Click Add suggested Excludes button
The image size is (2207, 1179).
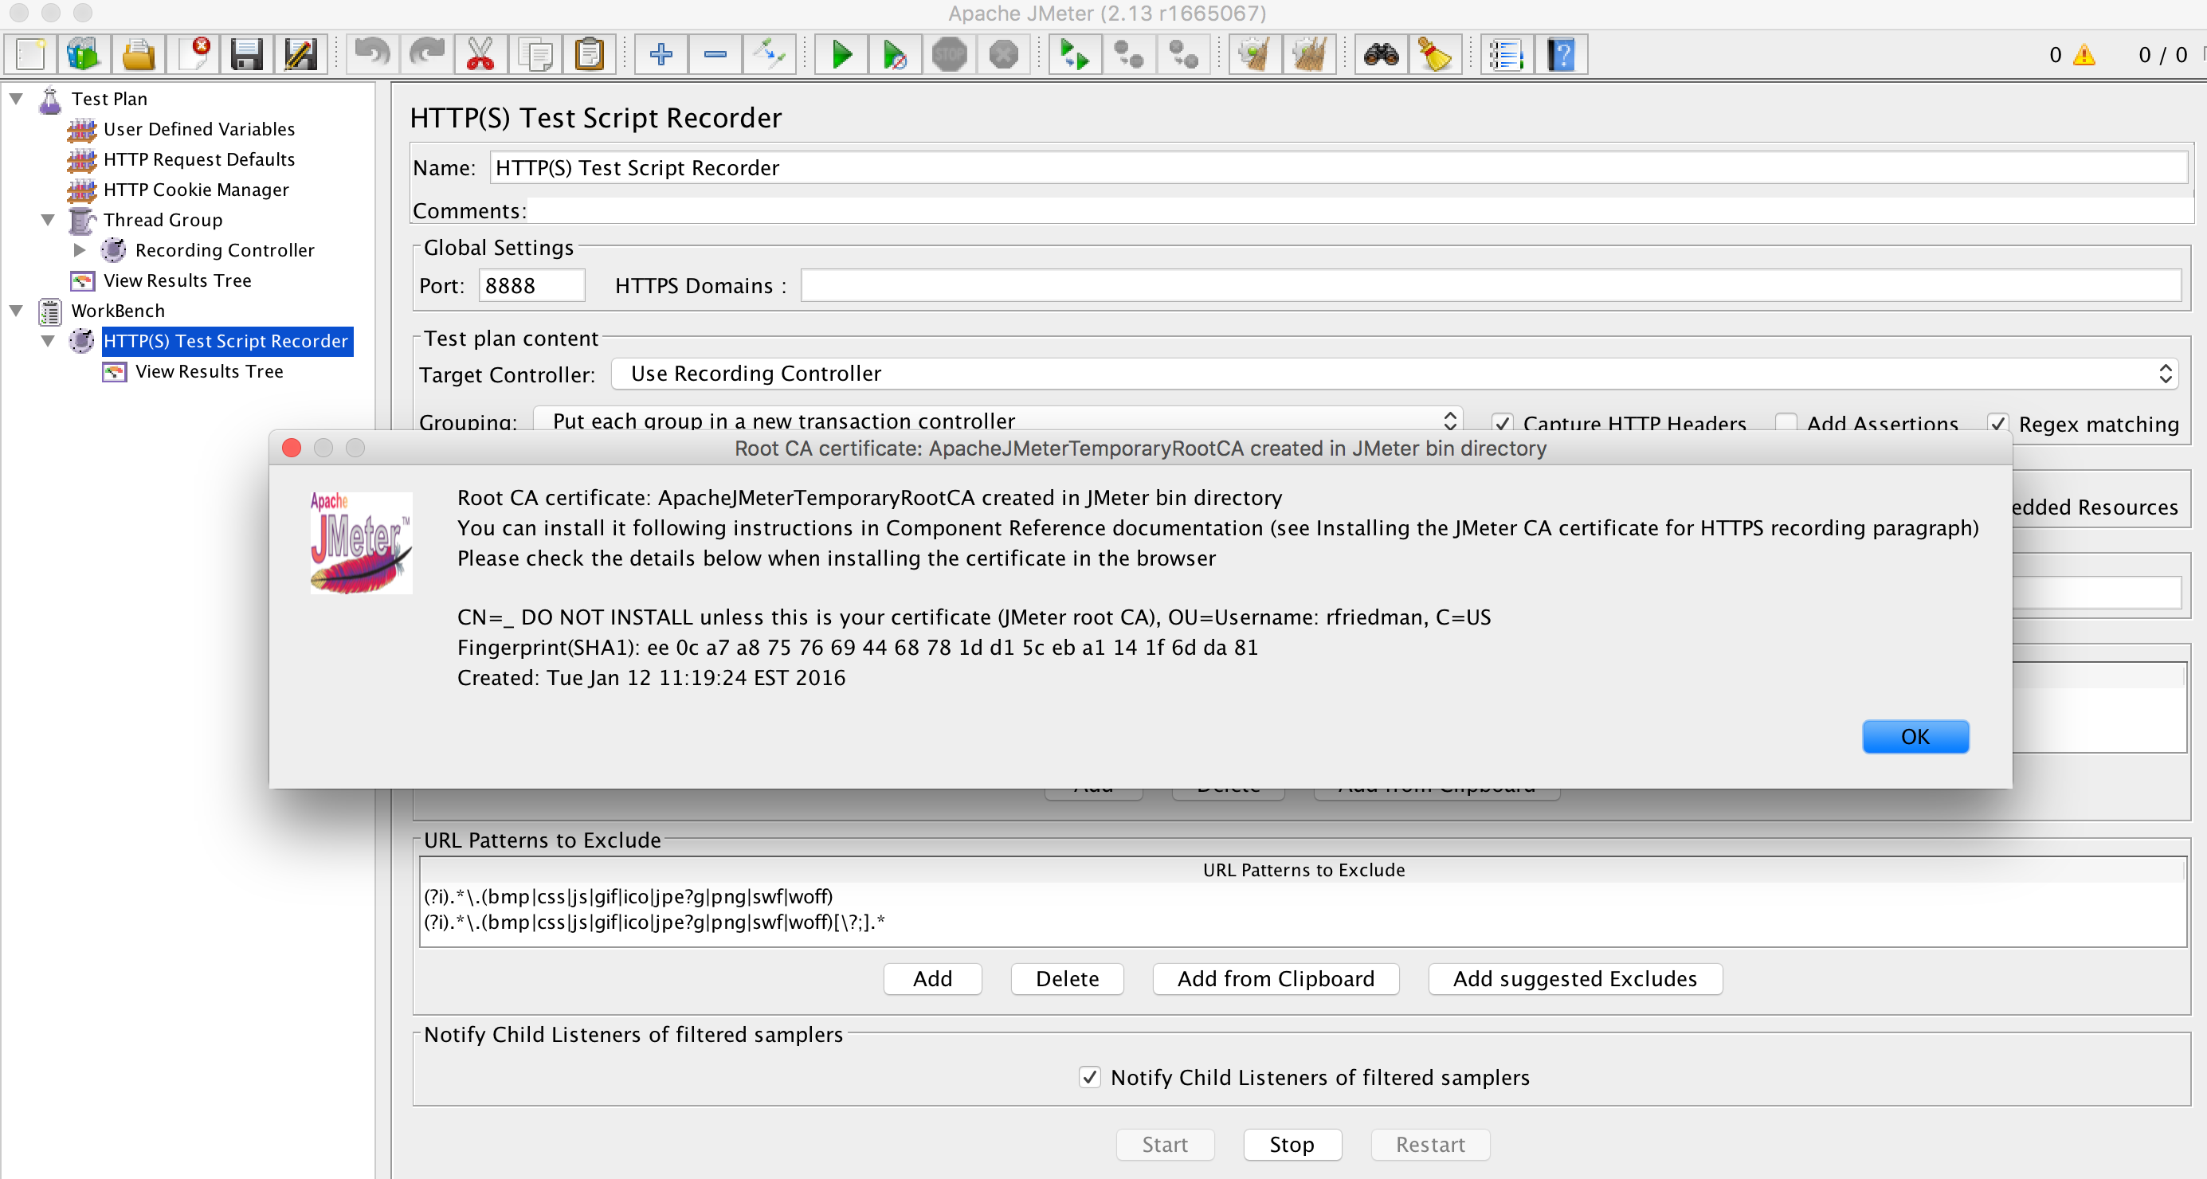(x=1574, y=978)
